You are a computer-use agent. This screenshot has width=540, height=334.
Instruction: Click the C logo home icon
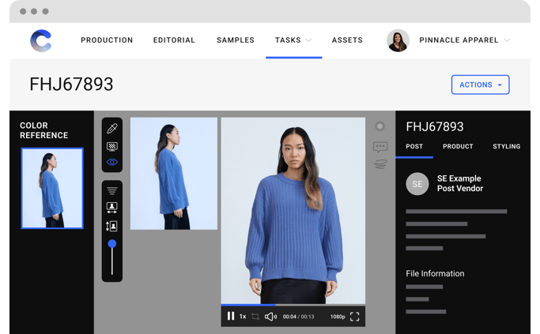tap(40, 40)
